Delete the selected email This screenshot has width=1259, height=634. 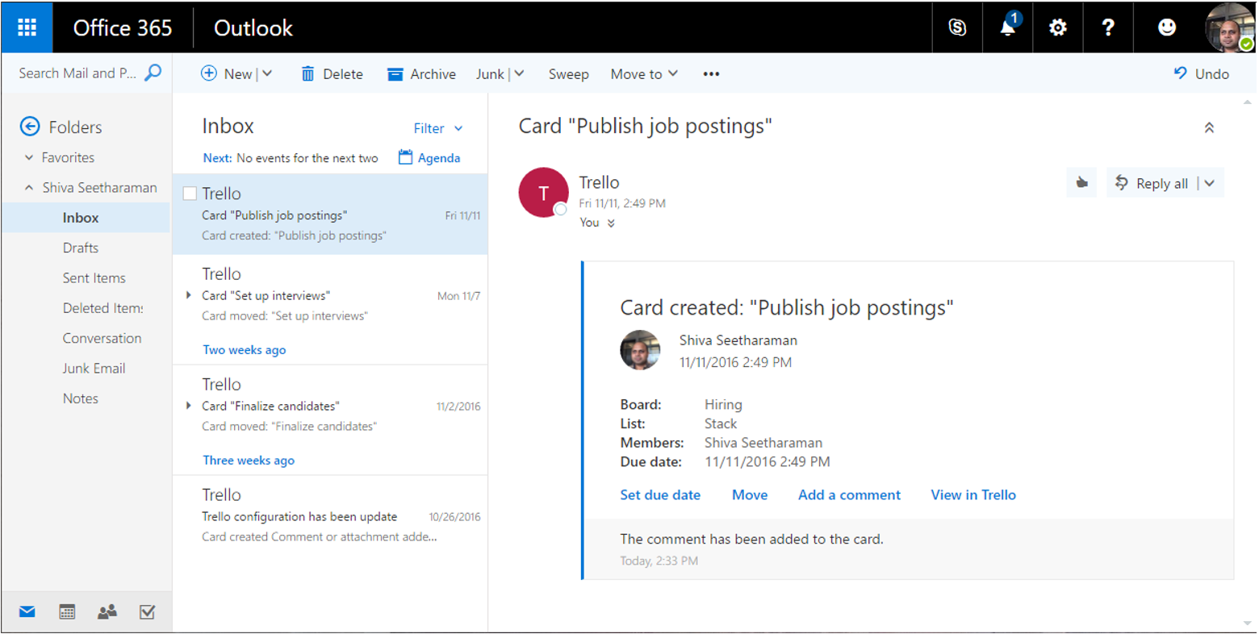coord(332,74)
